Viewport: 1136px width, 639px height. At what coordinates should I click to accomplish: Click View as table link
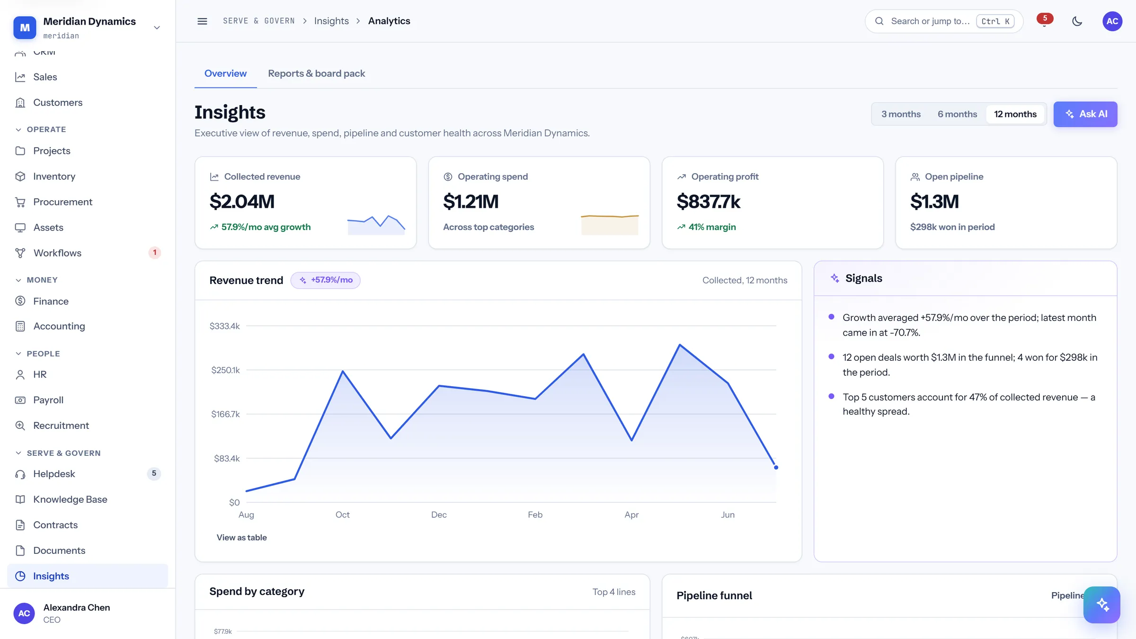[x=241, y=538]
